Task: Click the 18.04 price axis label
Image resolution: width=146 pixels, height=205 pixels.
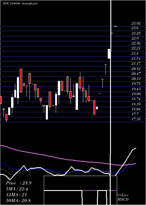Action: [x=136, y=109]
